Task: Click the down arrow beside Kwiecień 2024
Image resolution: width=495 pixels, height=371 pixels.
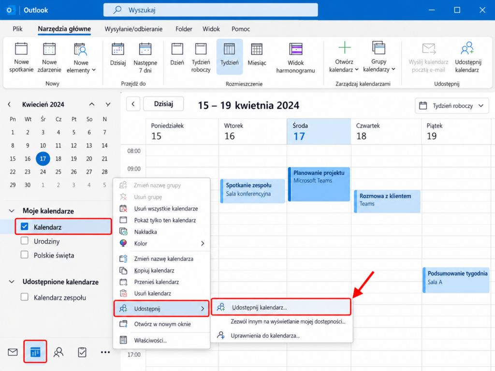Action: pos(108,104)
